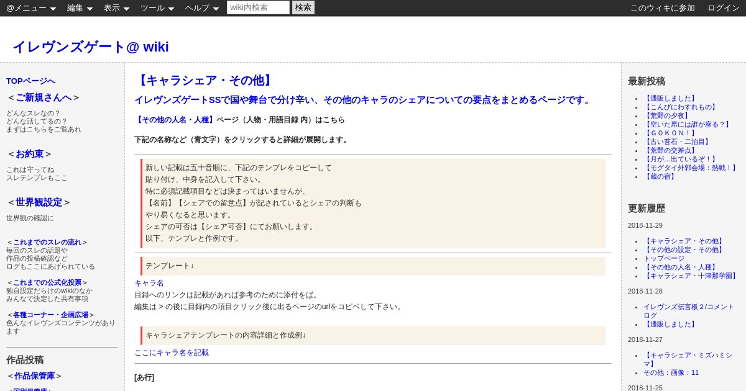Open これまでのスレの流れ link
This screenshot has height=391, width=746.
(47, 242)
